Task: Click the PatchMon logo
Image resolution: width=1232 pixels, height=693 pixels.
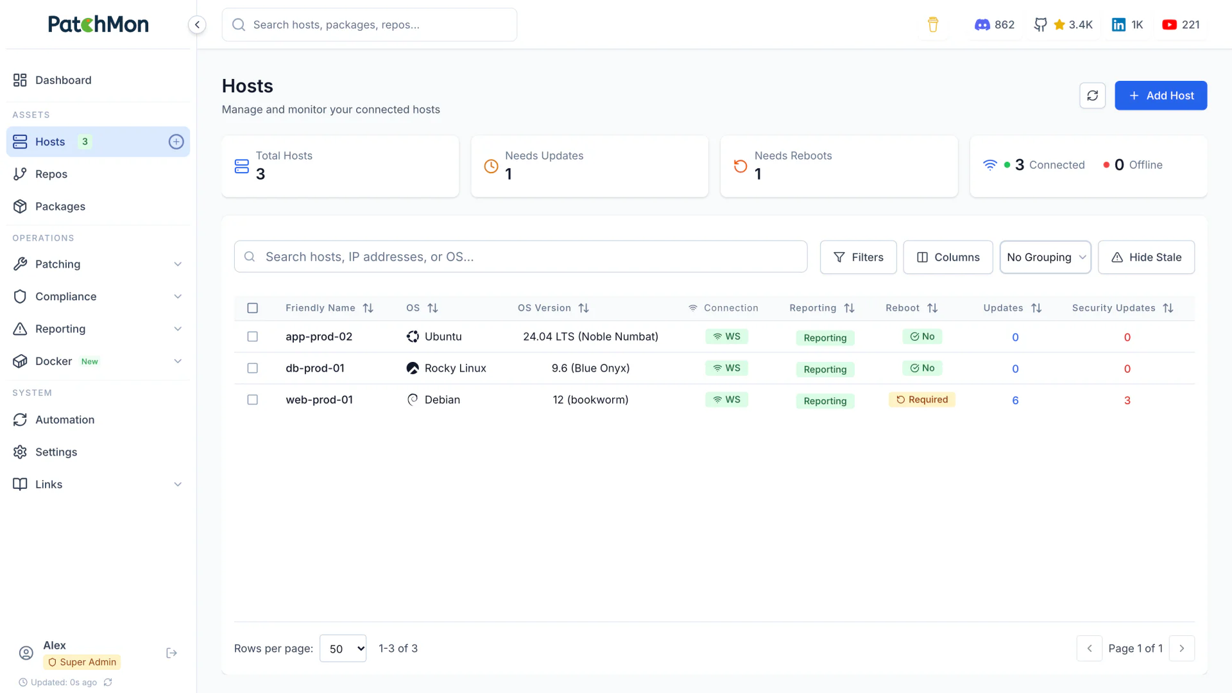Action: pyautogui.click(x=98, y=24)
